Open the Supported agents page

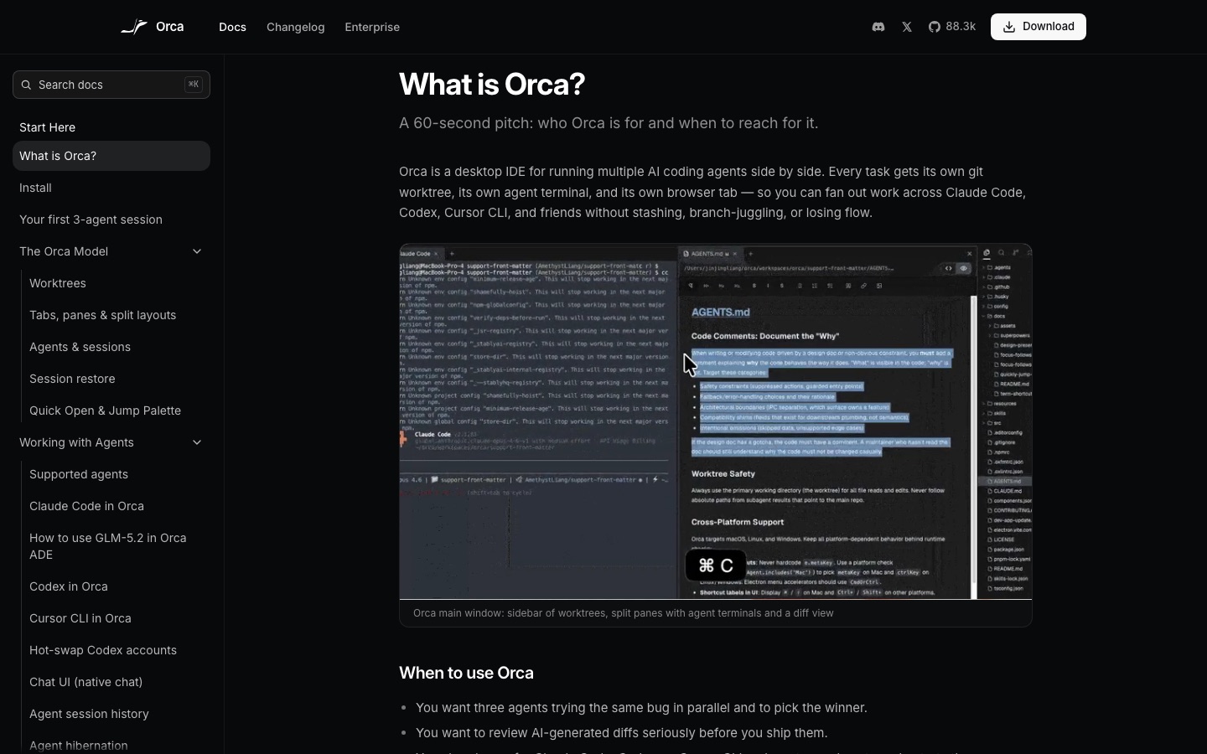(x=79, y=474)
